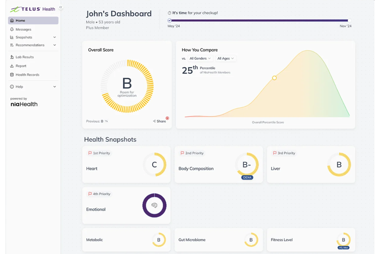Click the Liver B grade ring

tap(339, 164)
